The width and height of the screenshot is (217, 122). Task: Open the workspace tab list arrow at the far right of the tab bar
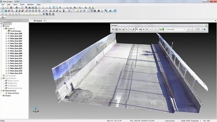click(x=216, y=21)
